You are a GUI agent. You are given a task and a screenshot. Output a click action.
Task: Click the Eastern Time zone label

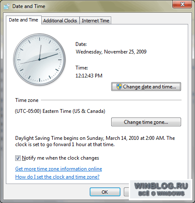point(60,111)
